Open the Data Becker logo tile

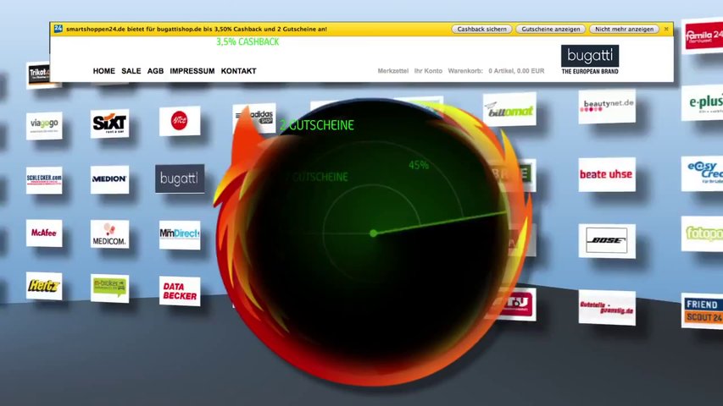(180, 291)
